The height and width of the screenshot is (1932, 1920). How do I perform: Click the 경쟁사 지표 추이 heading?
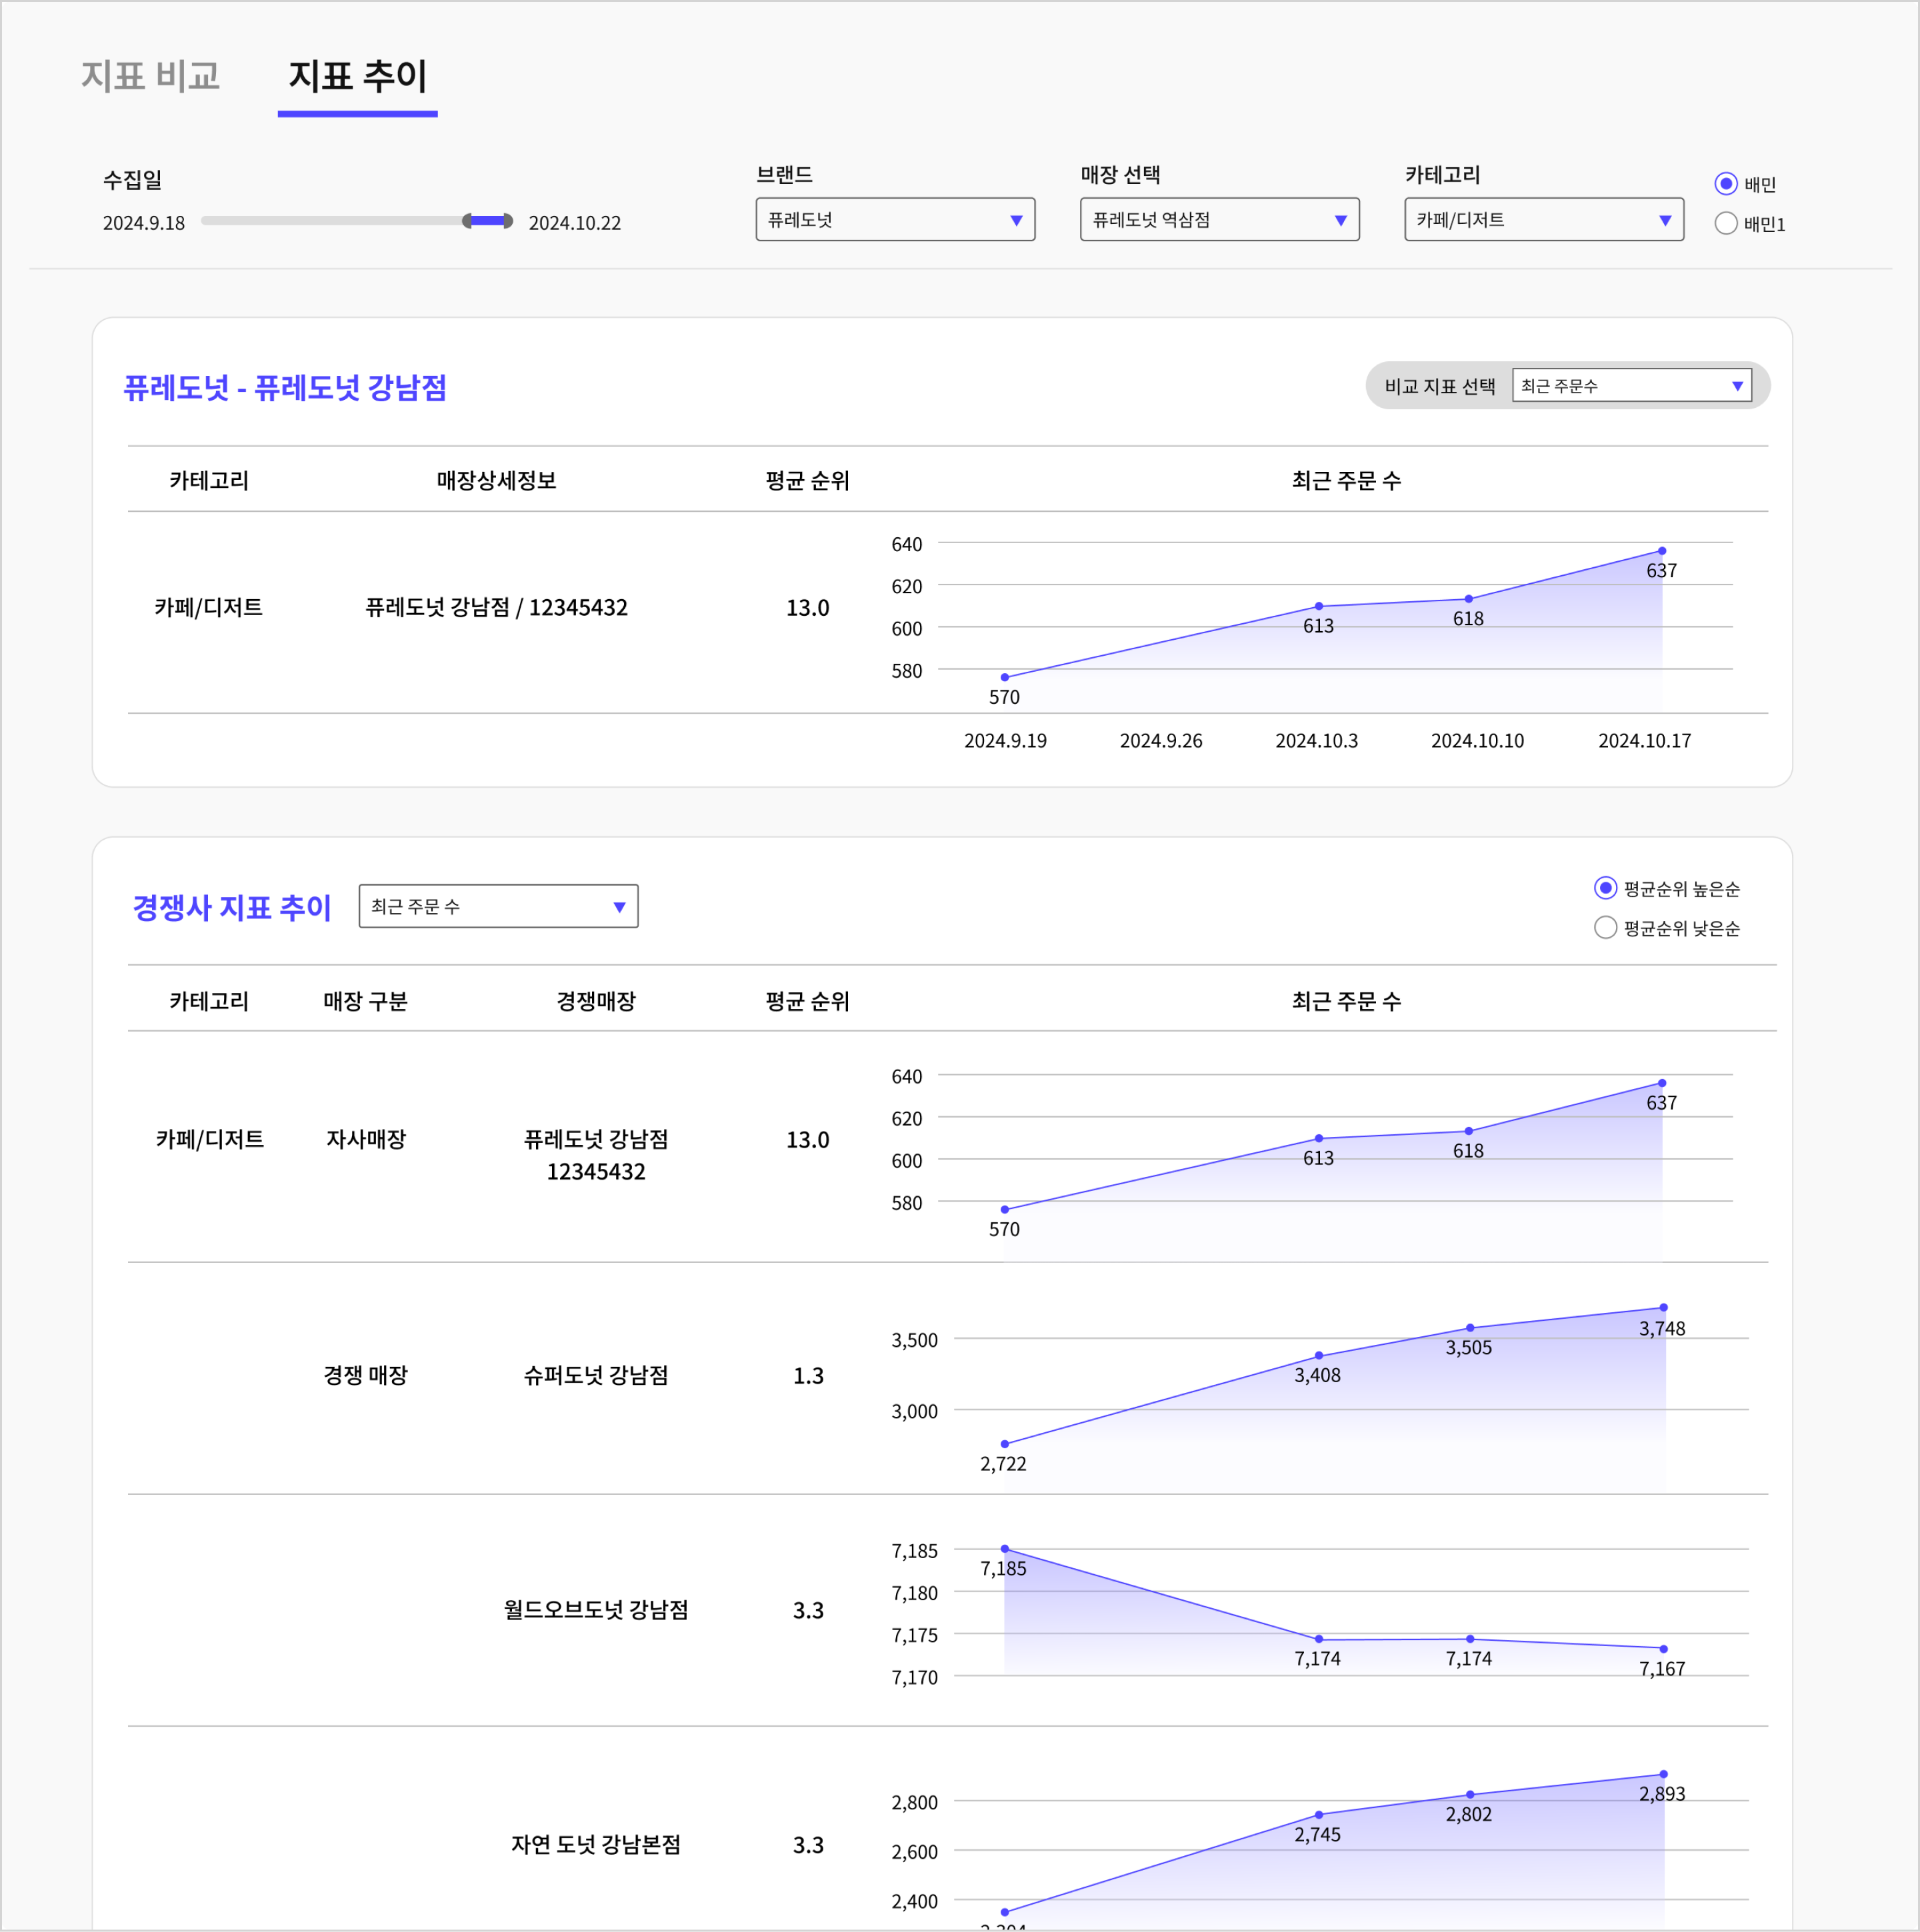[232, 908]
